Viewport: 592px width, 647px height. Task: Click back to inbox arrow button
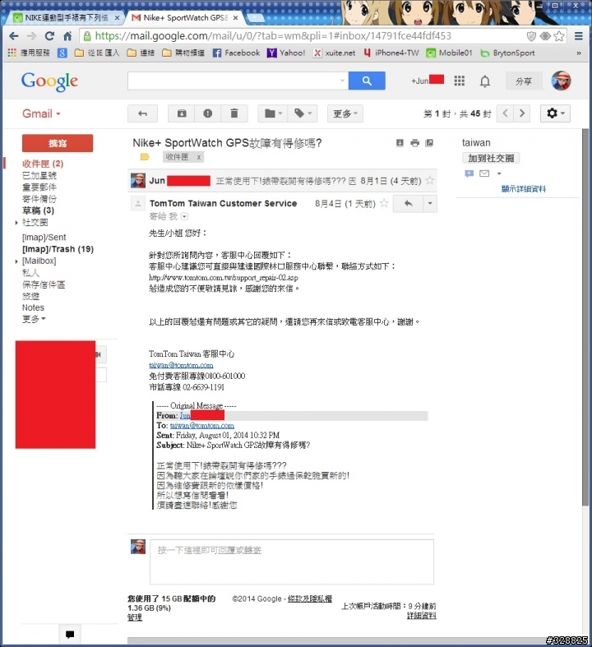pyautogui.click(x=142, y=113)
